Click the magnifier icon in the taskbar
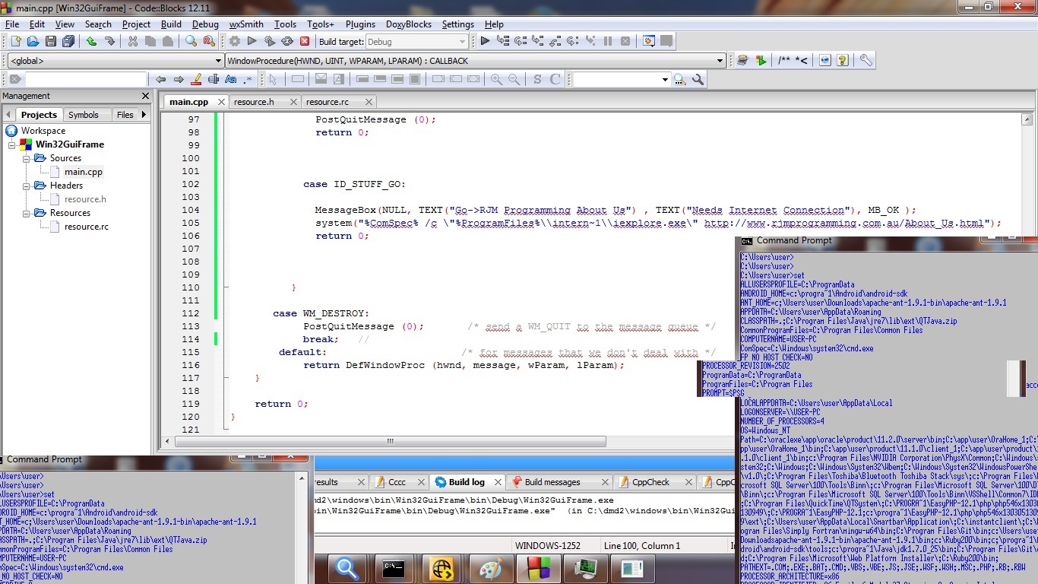 [x=347, y=568]
